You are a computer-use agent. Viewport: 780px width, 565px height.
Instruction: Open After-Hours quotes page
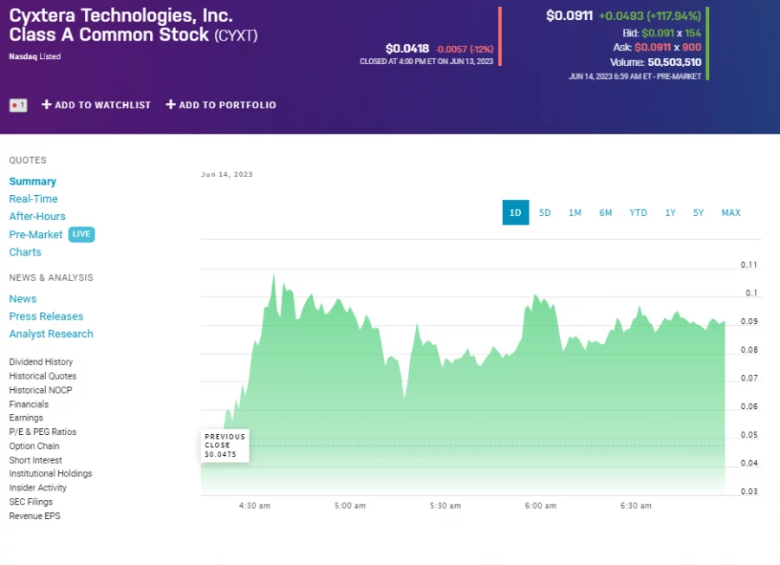pos(37,217)
